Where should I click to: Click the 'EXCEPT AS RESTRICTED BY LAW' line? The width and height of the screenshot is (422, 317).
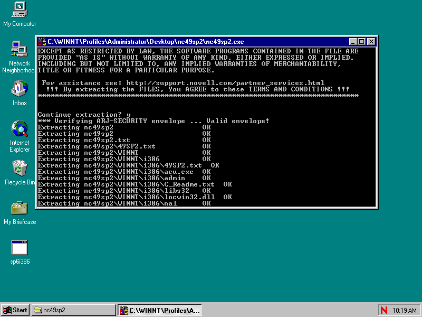(x=198, y=51)
